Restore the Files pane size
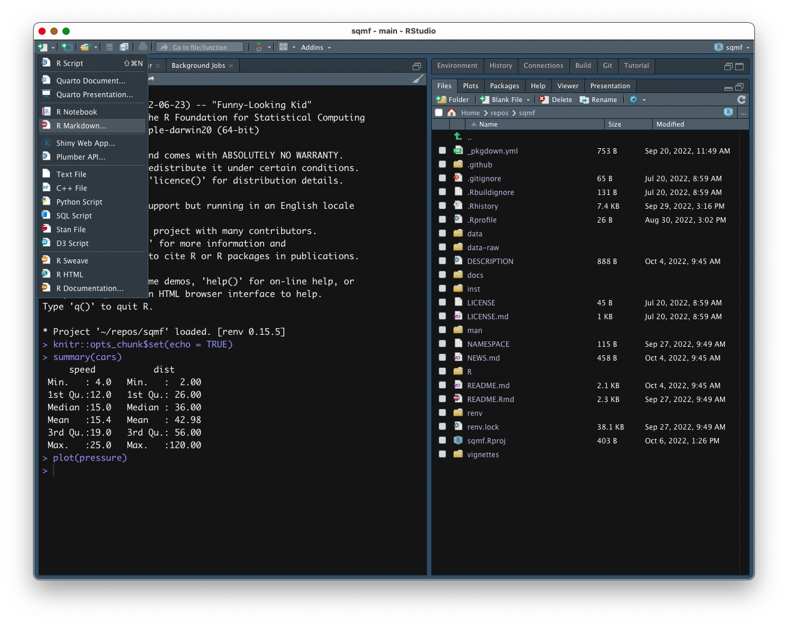The image size is (788, 624). click(x=739, y=87)
